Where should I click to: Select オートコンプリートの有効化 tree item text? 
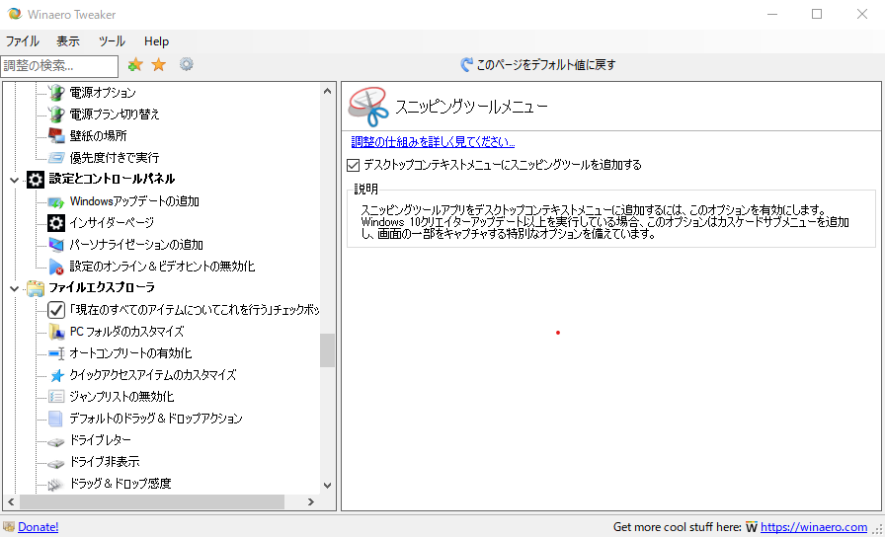tap(130, 353)
